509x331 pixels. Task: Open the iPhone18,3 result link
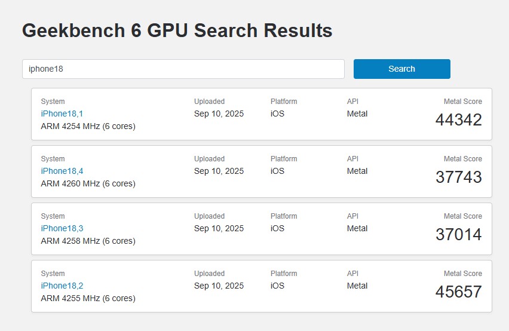[62, 228]
